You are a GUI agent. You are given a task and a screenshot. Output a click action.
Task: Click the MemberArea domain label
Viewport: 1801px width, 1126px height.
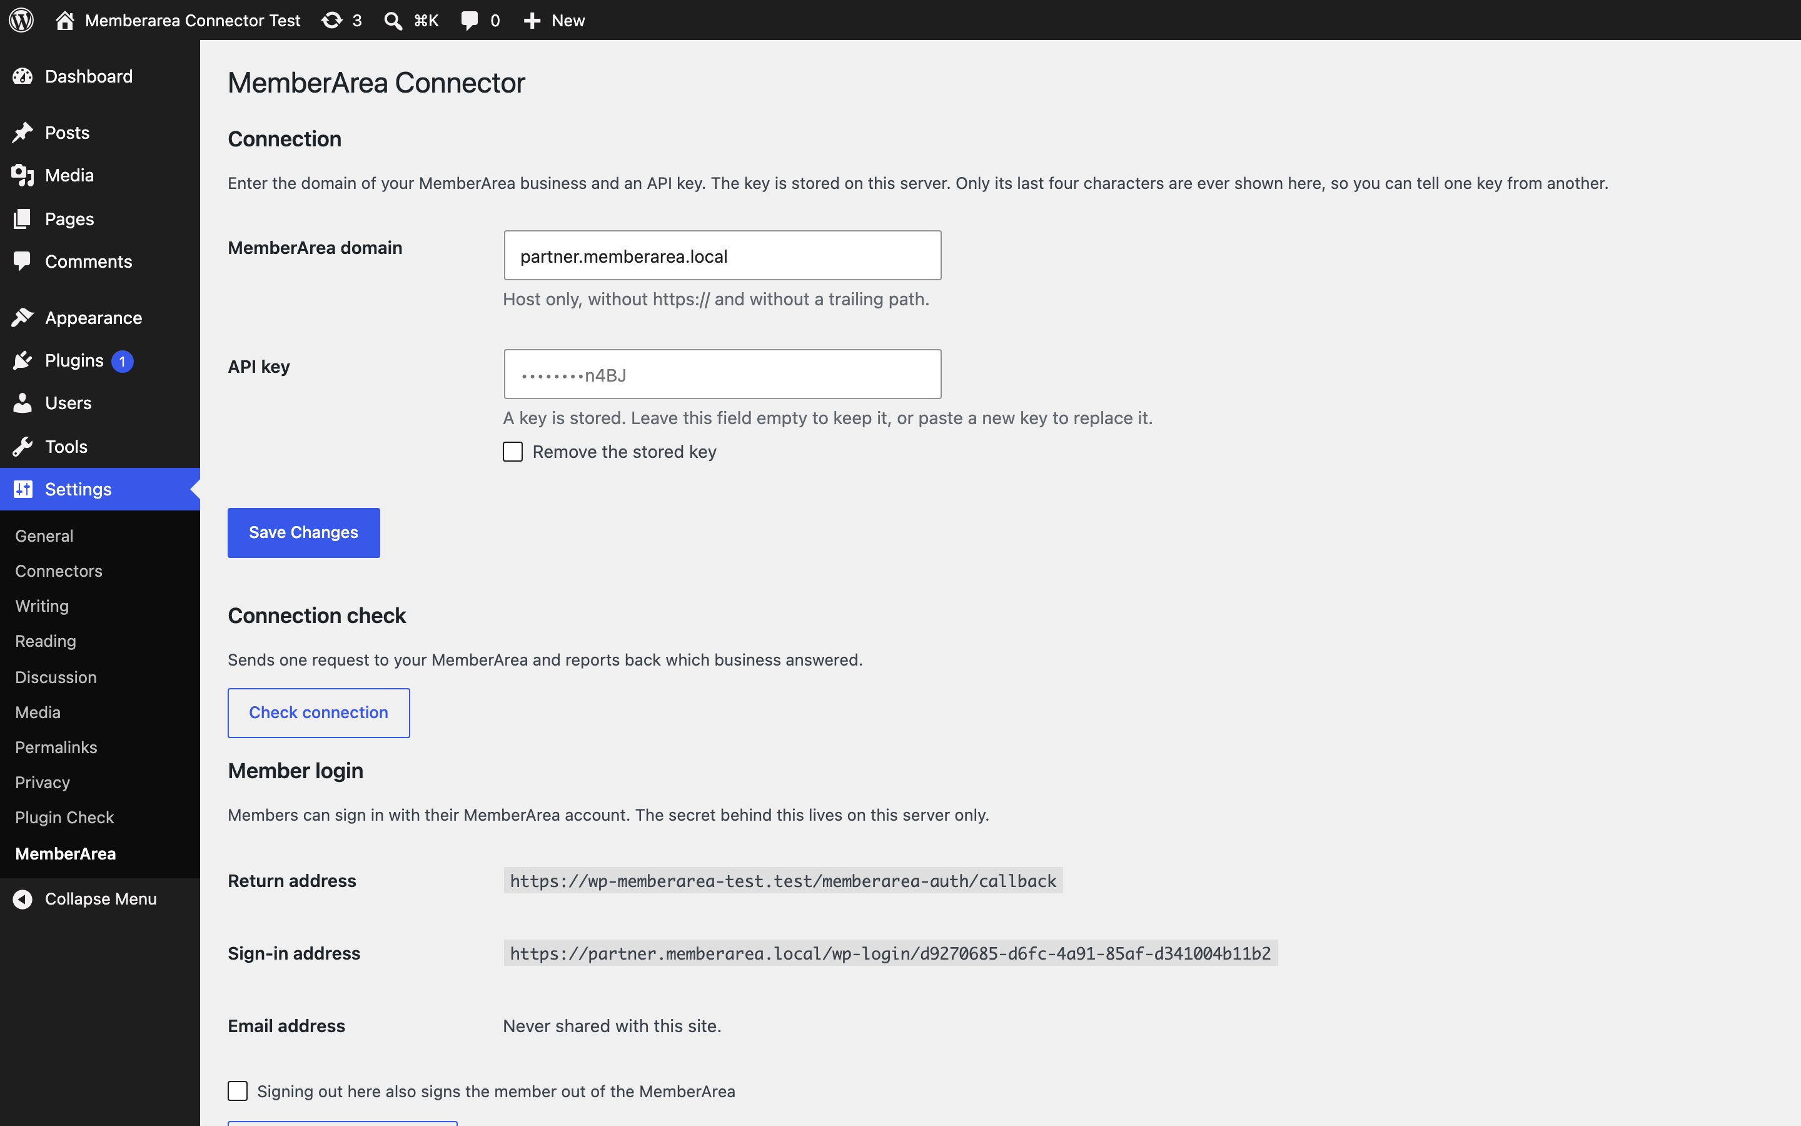coord(315,247)
